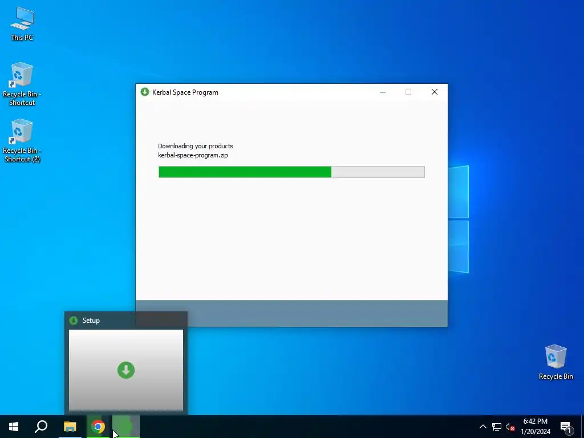Click the green download icon in Setup preview title

click(x=74, y=321)
